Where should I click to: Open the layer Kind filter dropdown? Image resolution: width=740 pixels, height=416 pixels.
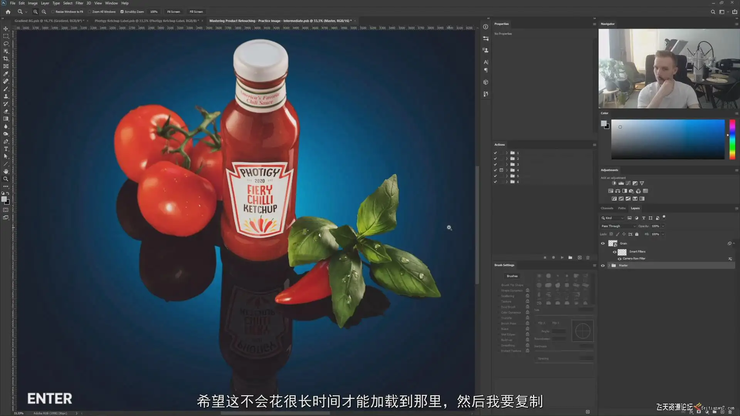click(612, 218)
